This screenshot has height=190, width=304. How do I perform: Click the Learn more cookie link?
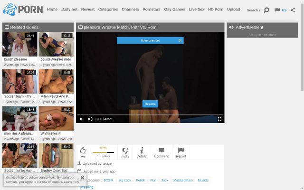(x=72, y=182)
